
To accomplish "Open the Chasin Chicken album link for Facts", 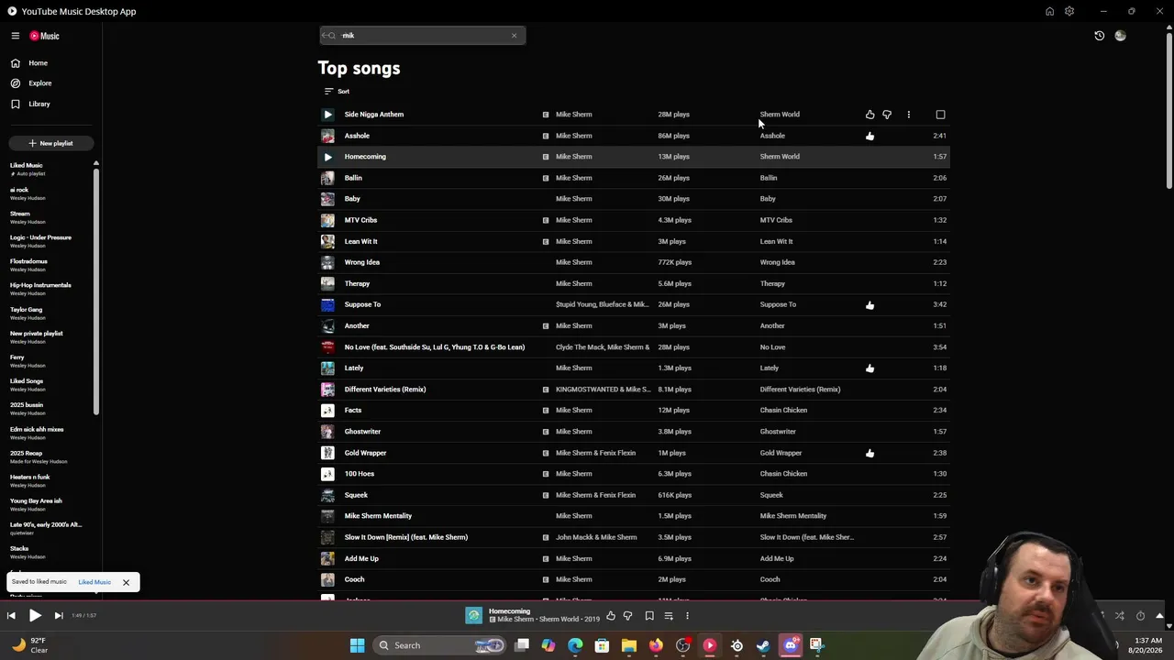I will point(783,411).
